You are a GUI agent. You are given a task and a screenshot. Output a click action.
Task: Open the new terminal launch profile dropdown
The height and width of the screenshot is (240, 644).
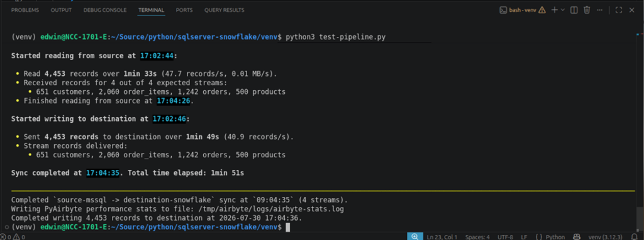563,10
